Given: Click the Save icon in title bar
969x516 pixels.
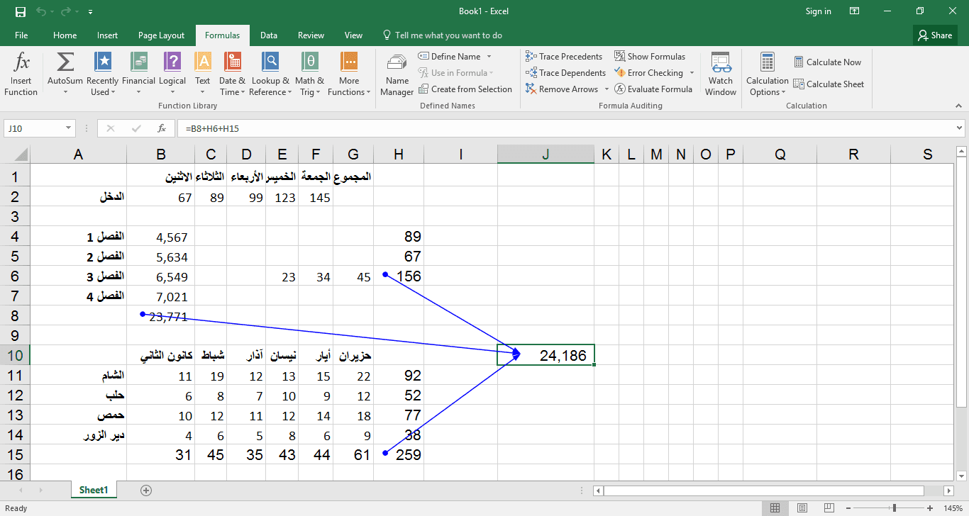Looking at the screenshot, I should click(20, 12).
